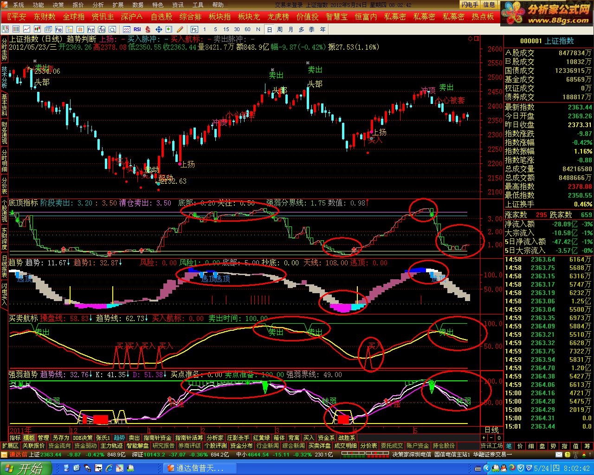
Task: Click the red S dollar icon
Action: 148,29
